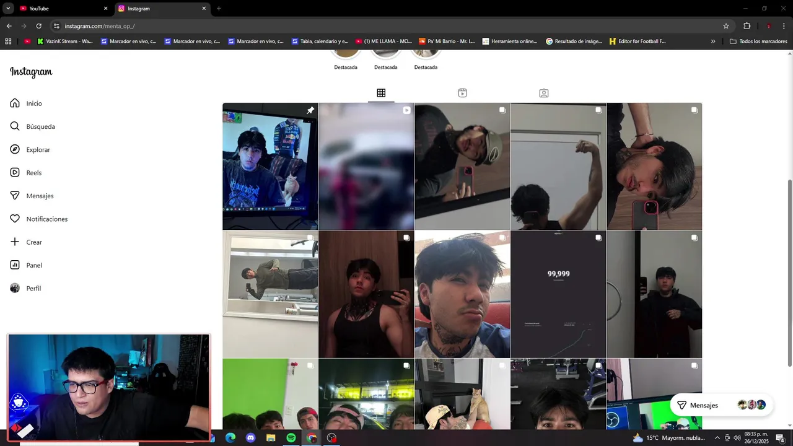Open the Resultado de imágenes bookmark

coord(574,42)
